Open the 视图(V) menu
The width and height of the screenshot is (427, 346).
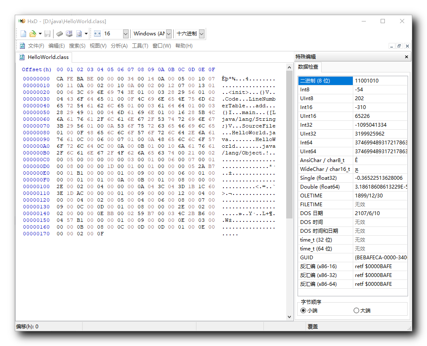pos(98,46)
